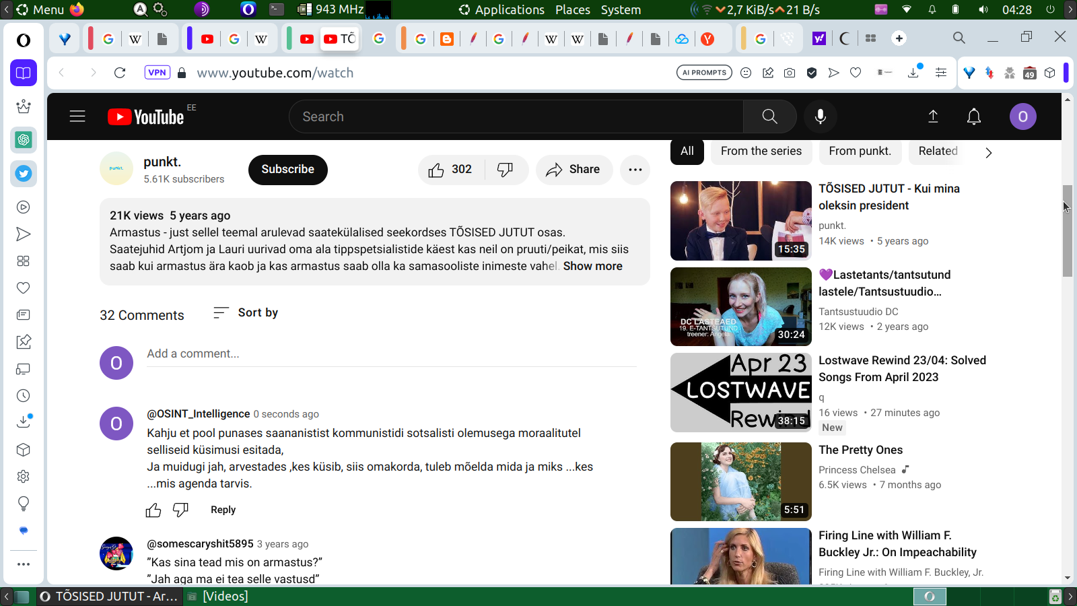Open the Menu button in top panel

[40, 9]
